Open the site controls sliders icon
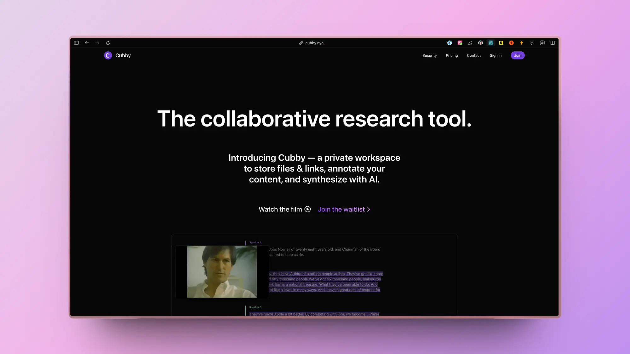Screen dimensions: 630x354 [542, 43]
